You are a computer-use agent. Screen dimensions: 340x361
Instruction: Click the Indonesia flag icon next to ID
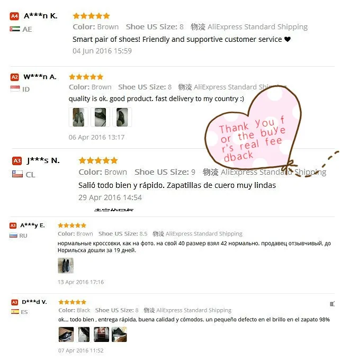point(15,88)
